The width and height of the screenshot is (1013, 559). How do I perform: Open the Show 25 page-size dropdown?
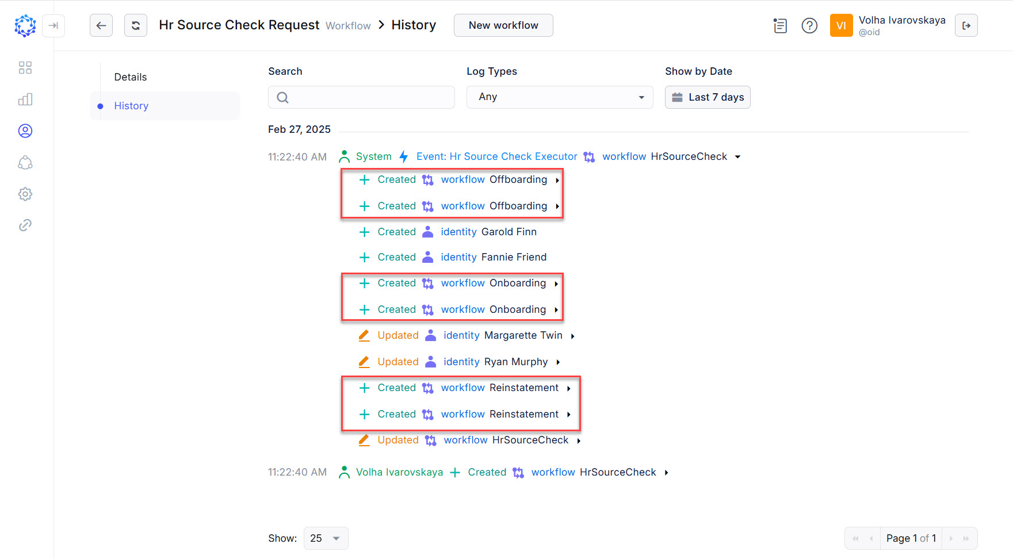(326, 538)
